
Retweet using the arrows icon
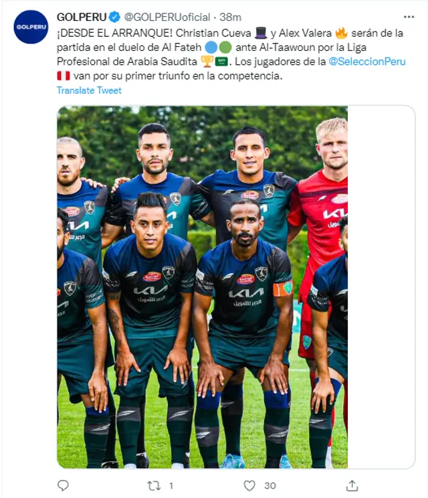coord(154,485)
